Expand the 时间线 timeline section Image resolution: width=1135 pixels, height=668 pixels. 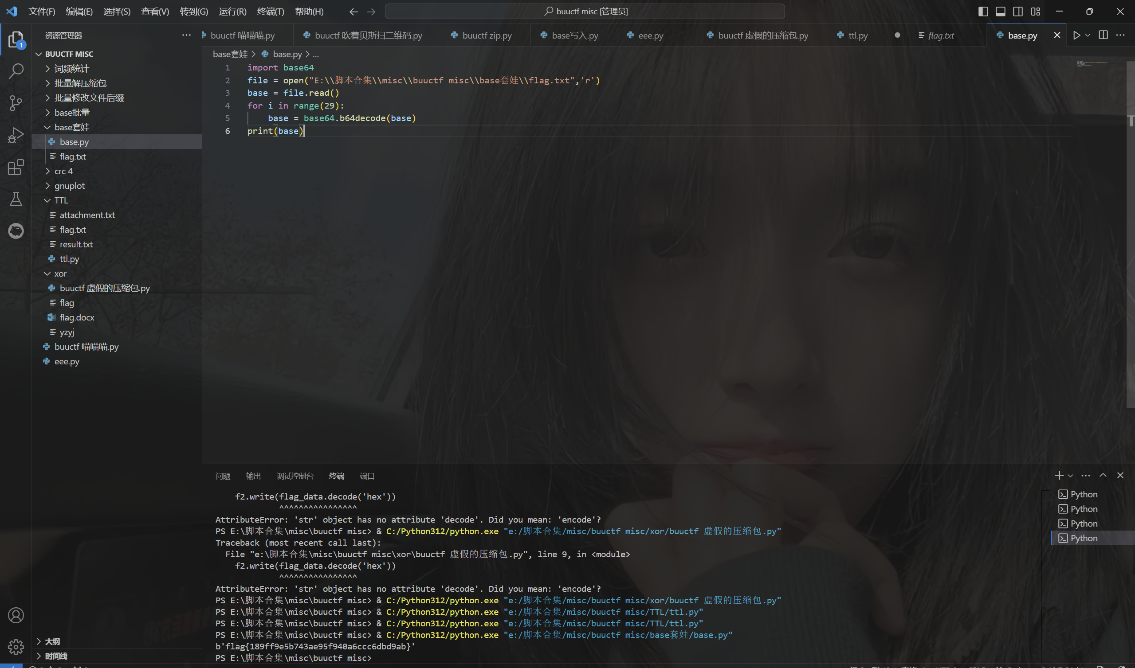click(x=117, y=656)
